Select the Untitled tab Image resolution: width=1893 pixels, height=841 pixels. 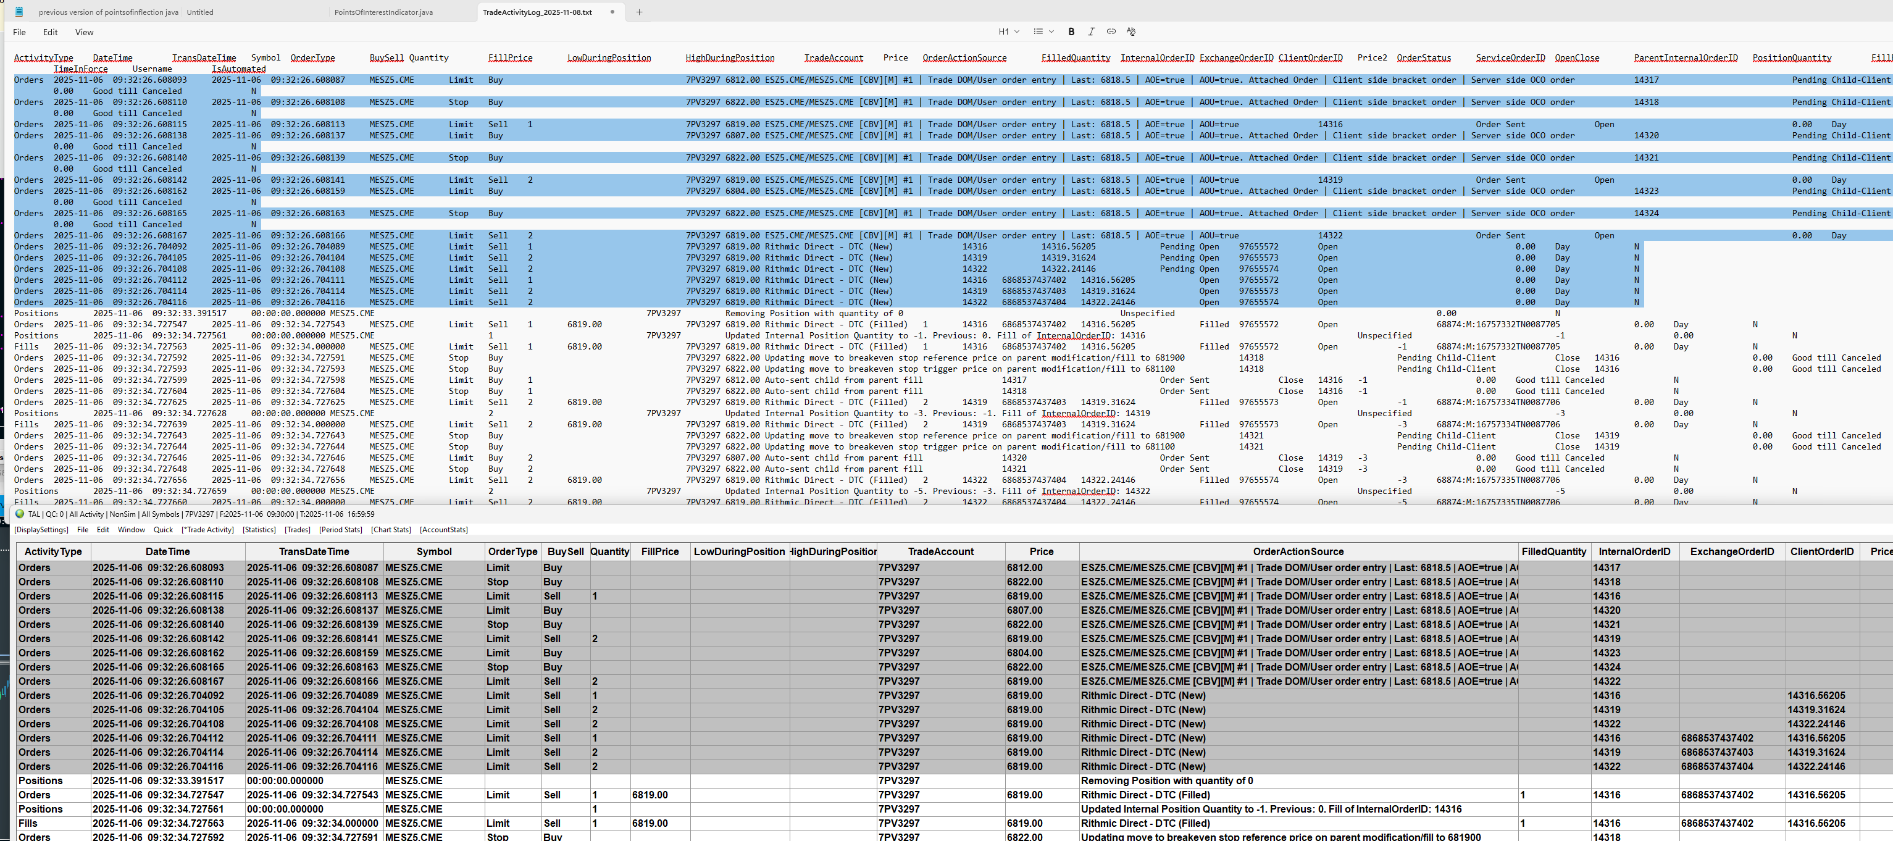(x=200, y=12)
